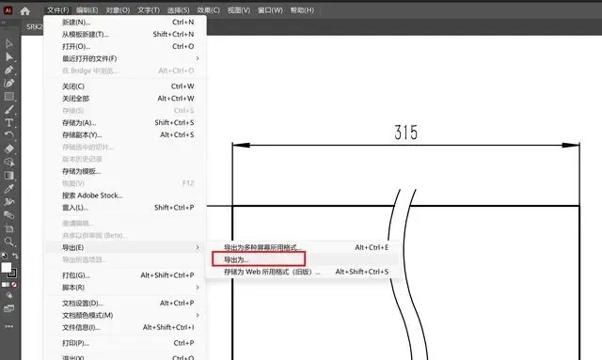The width and height of the screenshot is (602, 360).
Task: Select the Pen tool
Action: click(x=8, y=70)
